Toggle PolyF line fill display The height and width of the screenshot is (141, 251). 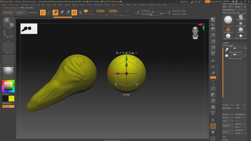coord(213,113)
